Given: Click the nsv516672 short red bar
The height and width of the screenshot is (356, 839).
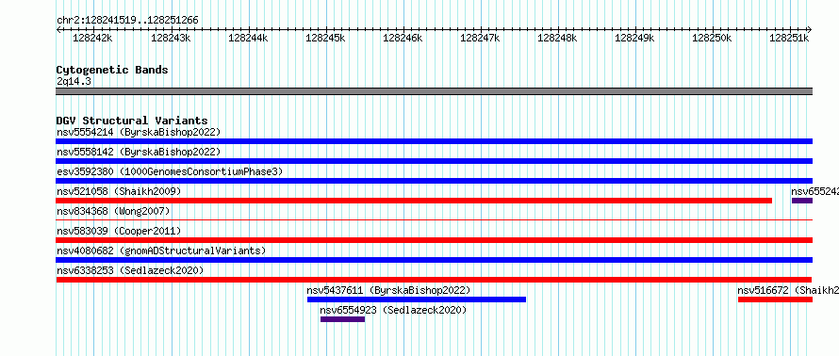Looking at the screenshot, I should coord(775,299).
